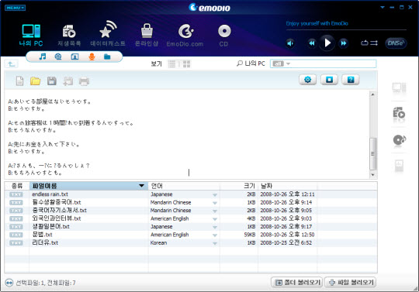Select the 리더유.txt file
Image resolution: width=419 pixels, height=292 pixels.
45,242
